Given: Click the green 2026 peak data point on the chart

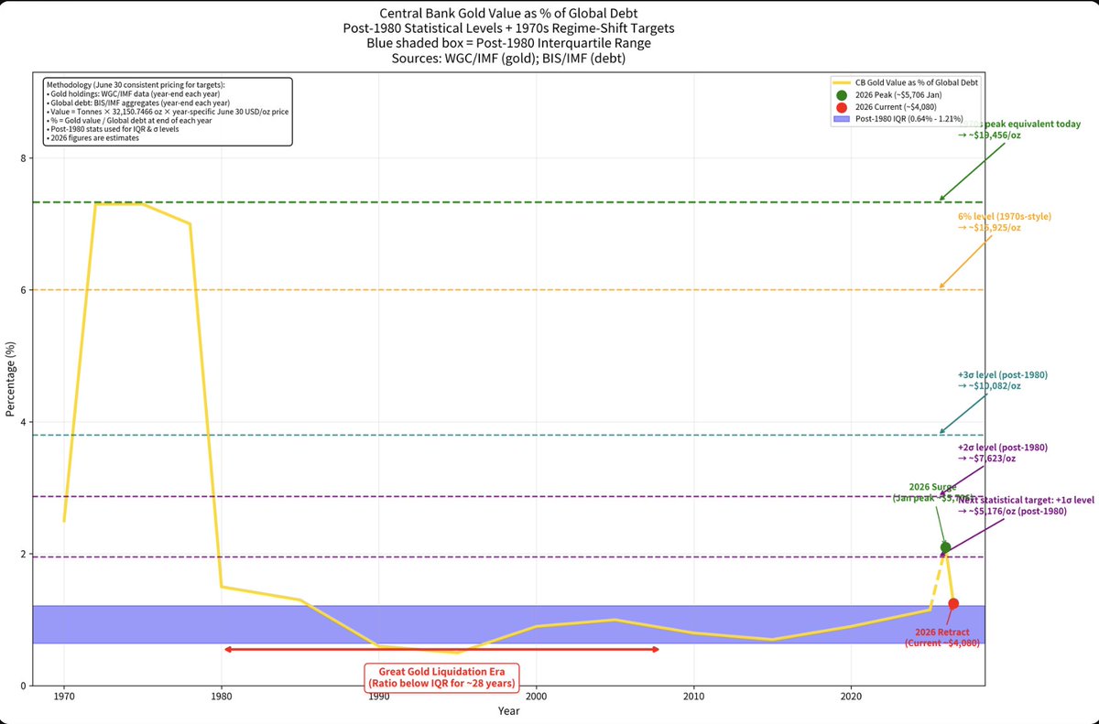Looking at the screenshot, I should 945,547.
